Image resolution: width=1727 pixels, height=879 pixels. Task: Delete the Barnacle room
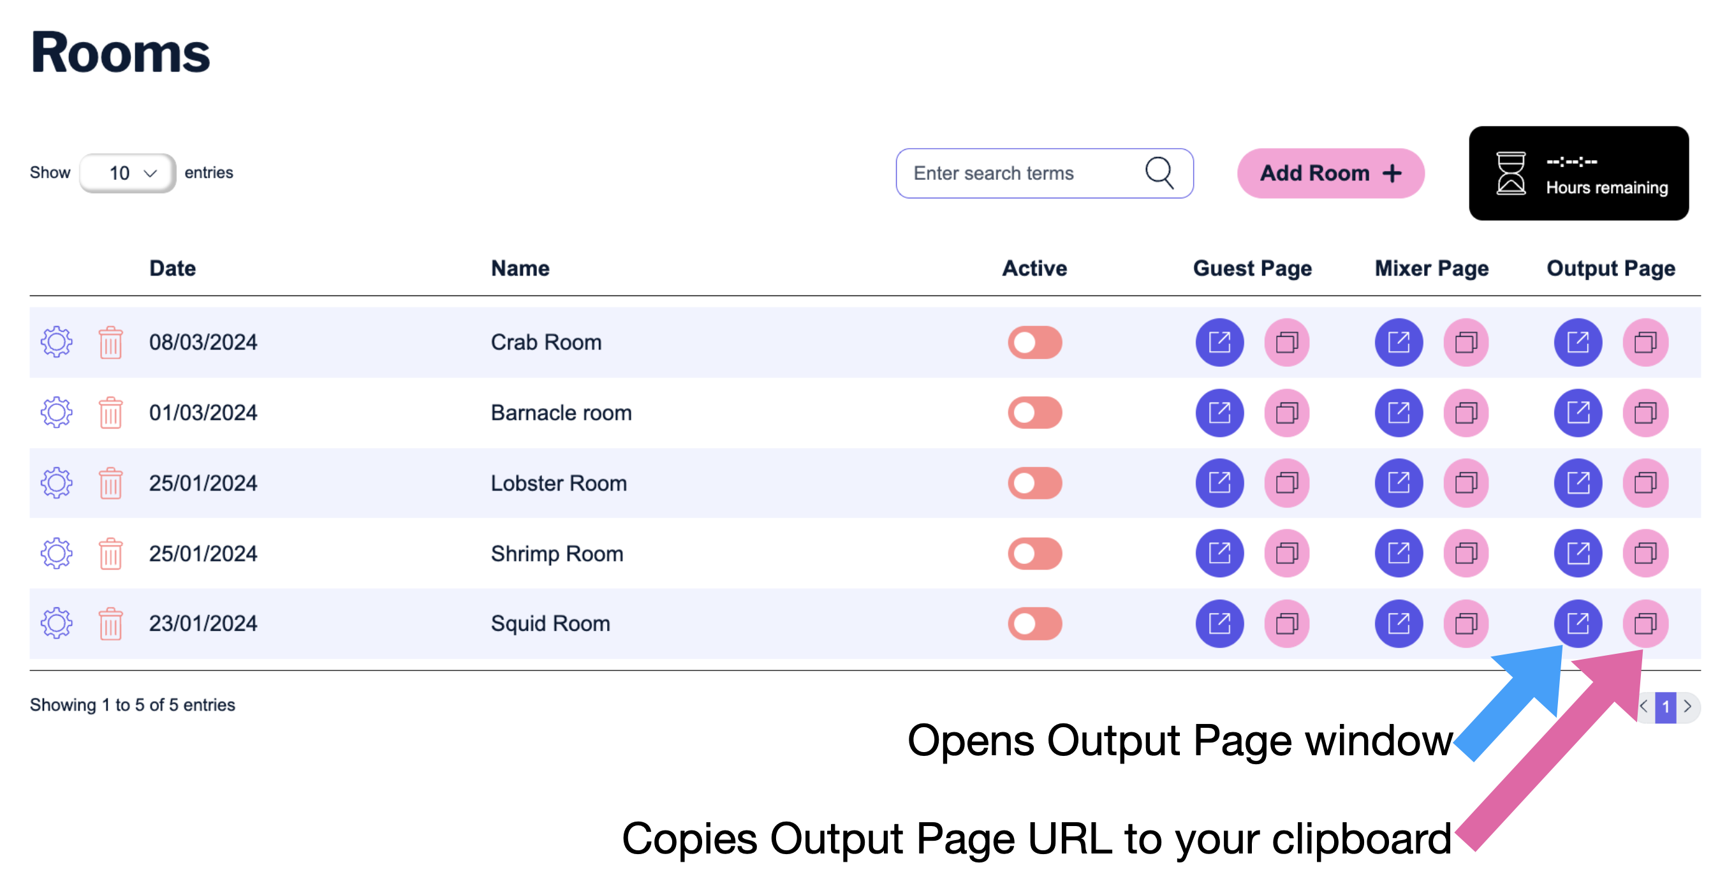110,413
